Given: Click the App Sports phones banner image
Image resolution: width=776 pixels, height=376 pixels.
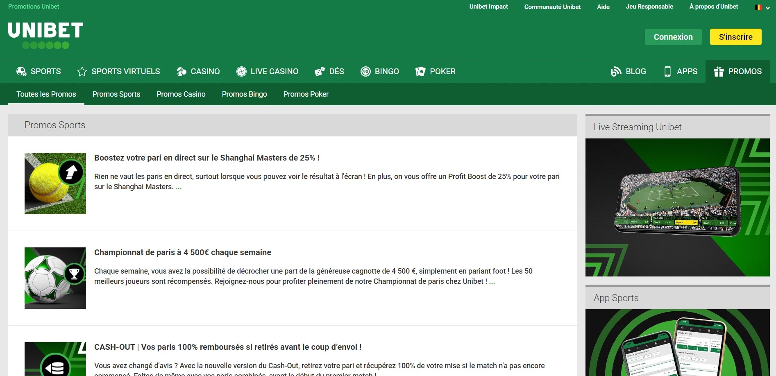Looking at the screenshot, I should pyautogui.click(x=678, y=342).
